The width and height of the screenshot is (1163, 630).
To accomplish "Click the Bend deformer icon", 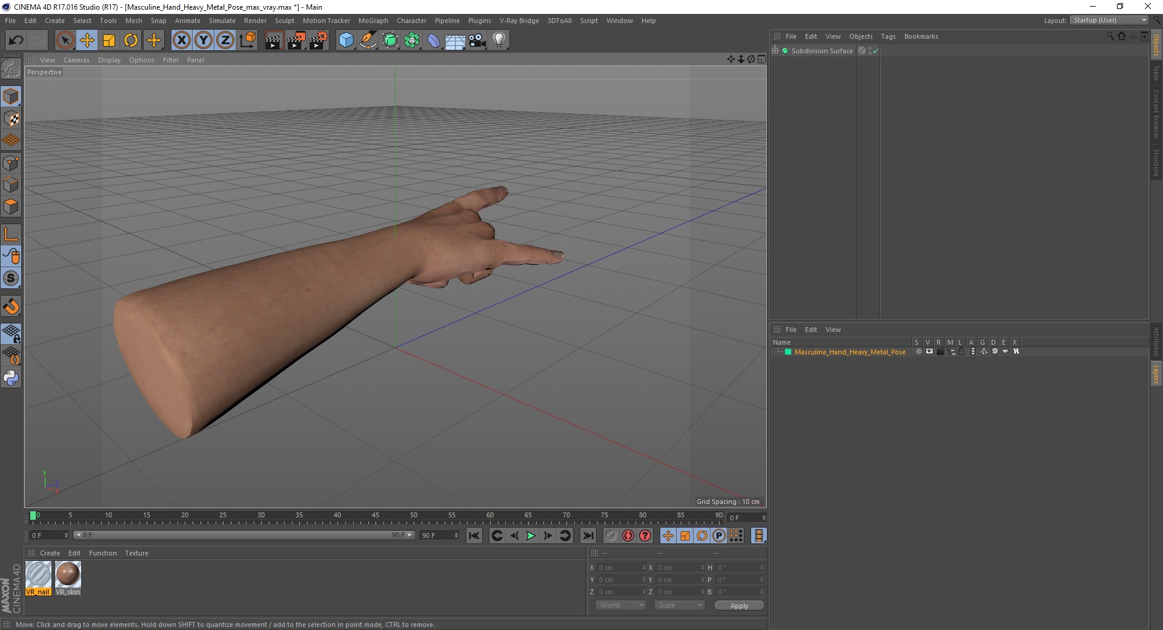I will [434, 41].
